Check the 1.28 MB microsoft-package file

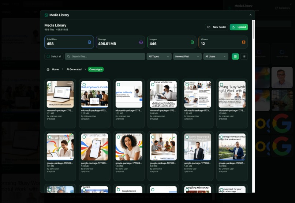[x=187, y=84]
